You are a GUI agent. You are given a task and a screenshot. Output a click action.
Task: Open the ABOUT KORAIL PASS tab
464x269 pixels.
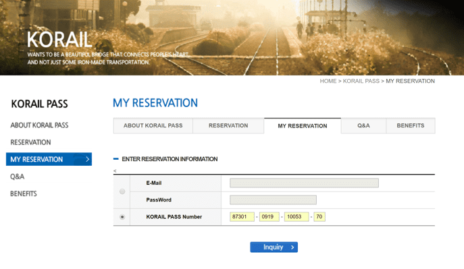point(153,125)
